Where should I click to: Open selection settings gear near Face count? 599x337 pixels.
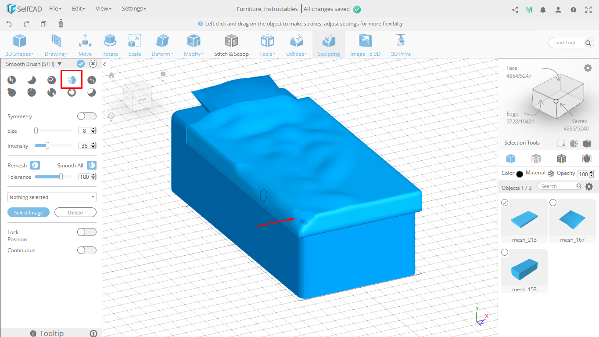pyautogui.click(x=588, y=68)
